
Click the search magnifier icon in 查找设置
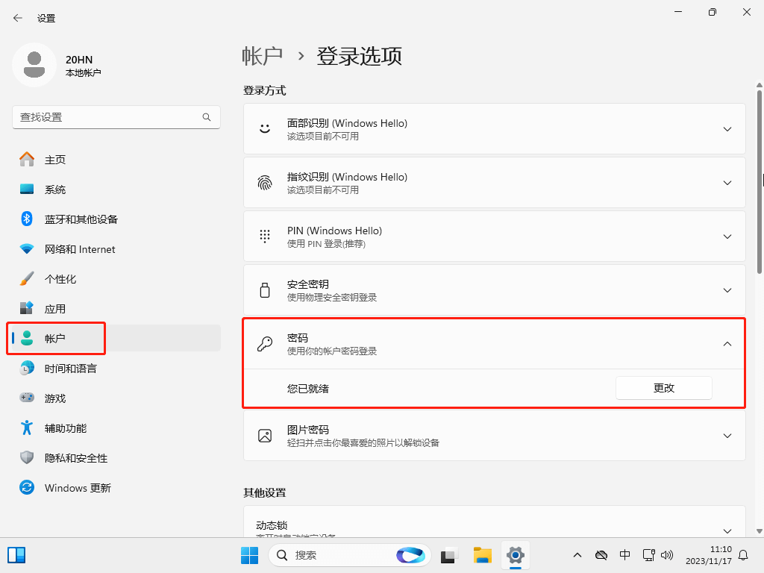[207, 117]
